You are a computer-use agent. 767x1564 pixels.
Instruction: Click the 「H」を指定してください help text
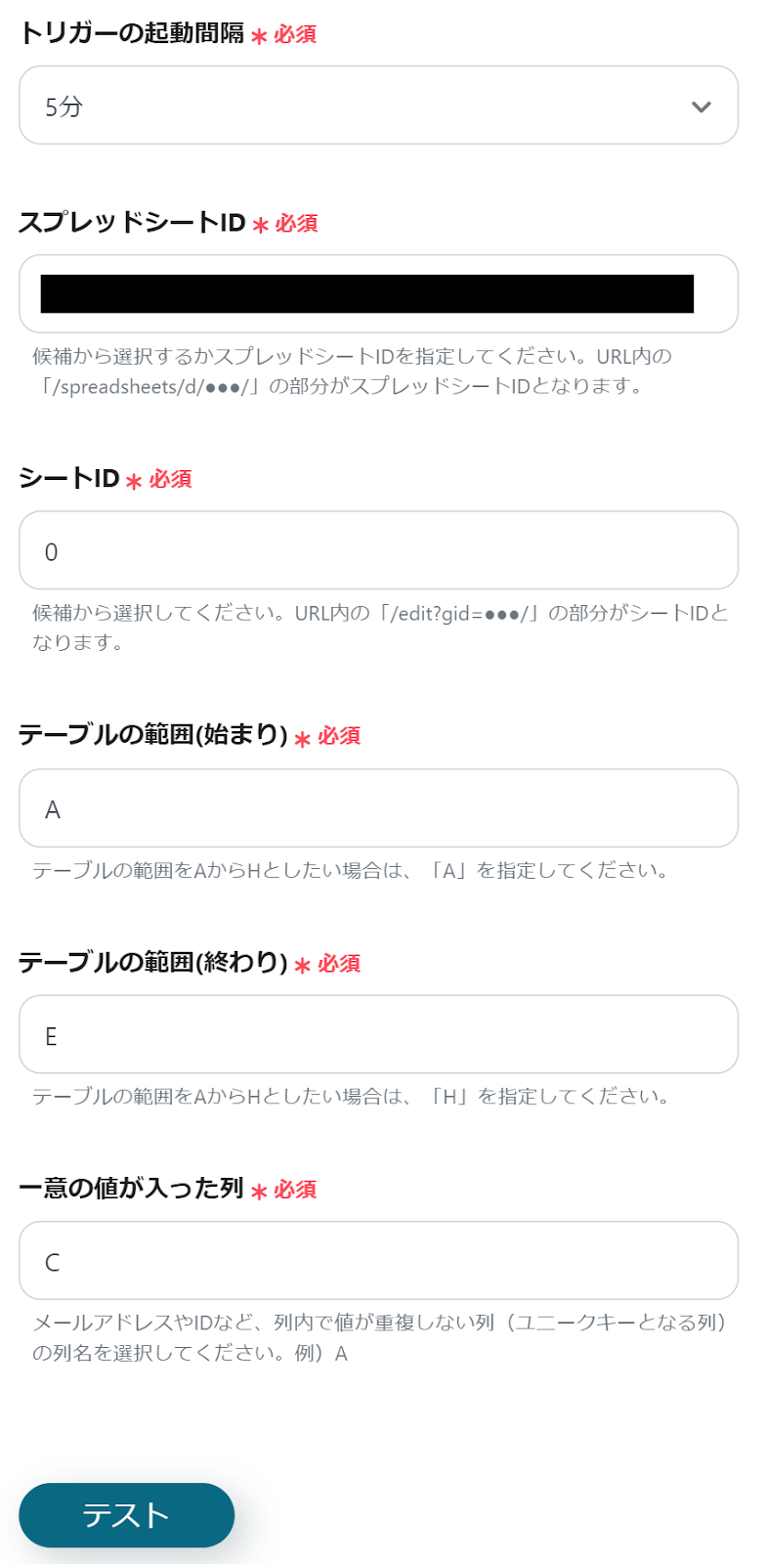click(x=351, y=1096)
